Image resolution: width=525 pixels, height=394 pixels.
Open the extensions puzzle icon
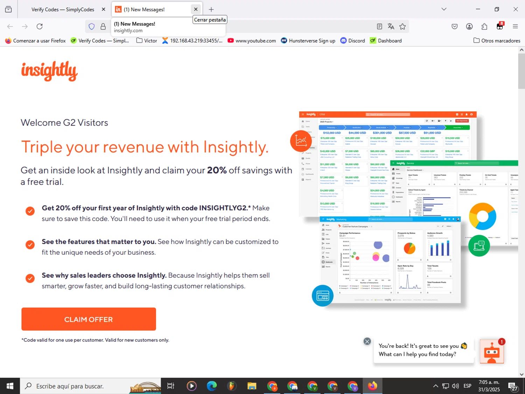pyautogui.click(x=484, y=26)
